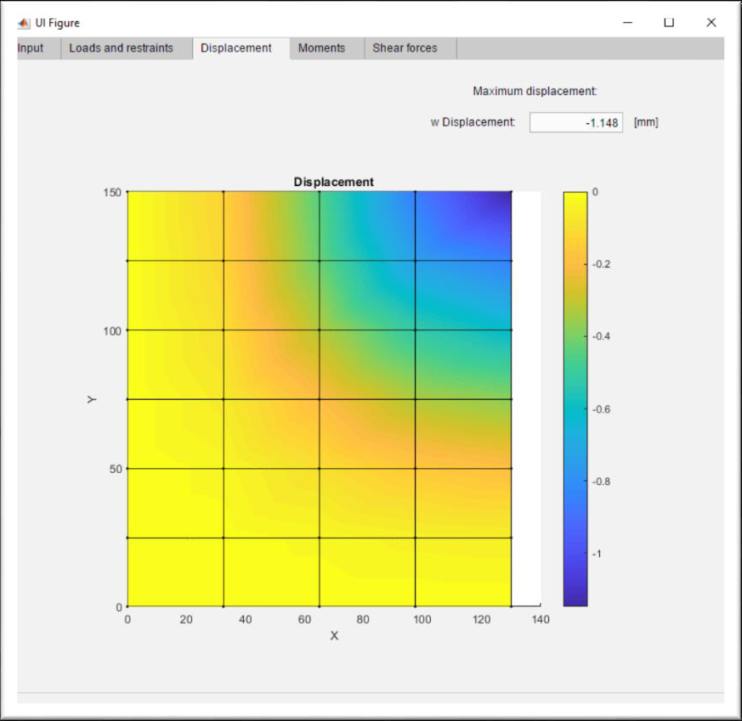View the Moments tab
This screenshot has width=742, height=721.
[x=324, y=48]
